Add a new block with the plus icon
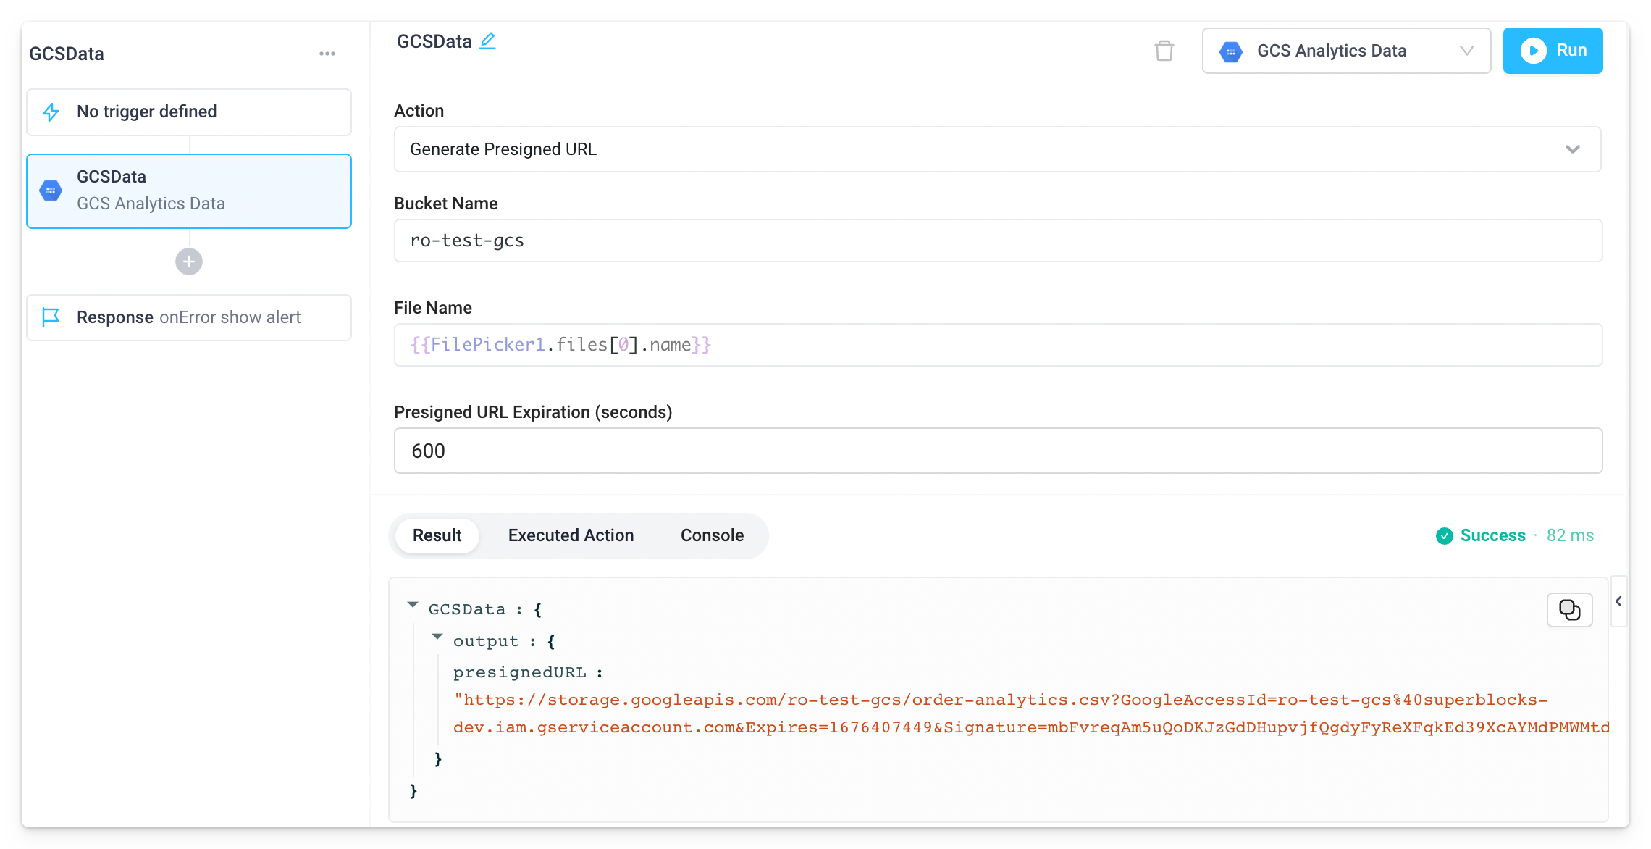The height and width of the screenshot is (849, 1651). (x=188, y=262)
